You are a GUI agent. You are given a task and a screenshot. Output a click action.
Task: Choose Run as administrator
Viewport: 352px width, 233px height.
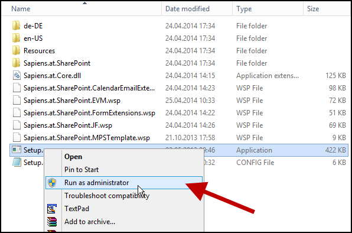coord(124,183)
